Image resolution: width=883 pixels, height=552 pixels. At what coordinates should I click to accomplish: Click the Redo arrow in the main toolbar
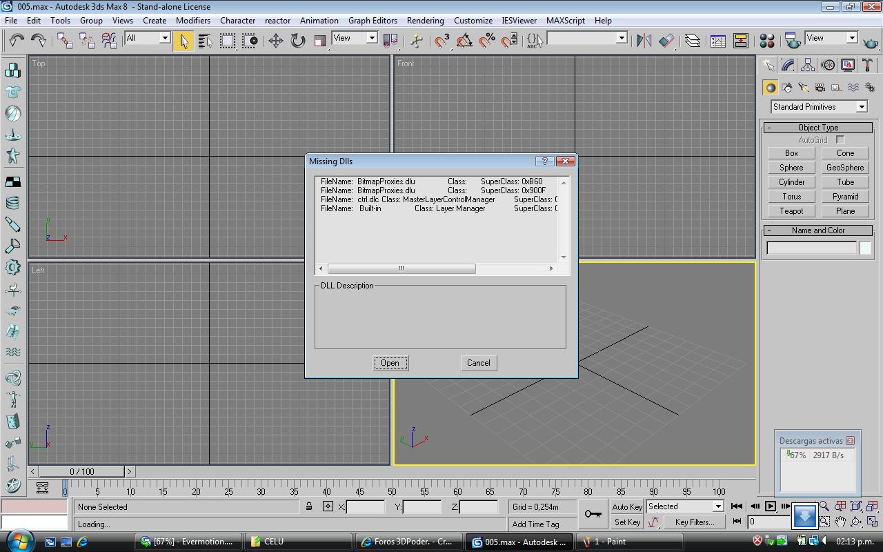tap(39, 40)
